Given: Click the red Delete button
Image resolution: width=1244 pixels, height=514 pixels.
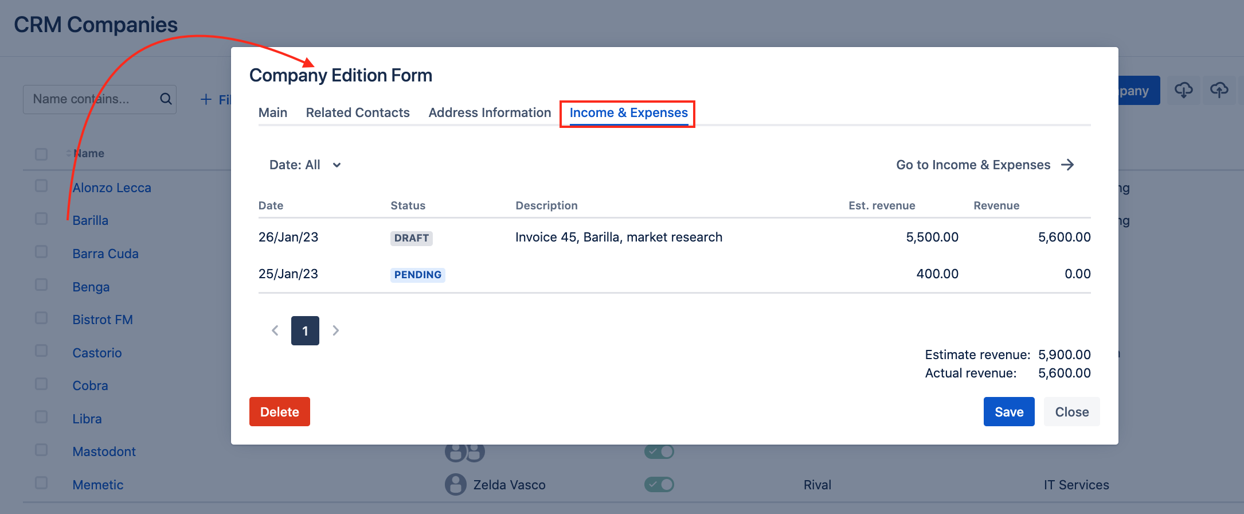Looking at the screenshot, I should click(x=280, y=412).
